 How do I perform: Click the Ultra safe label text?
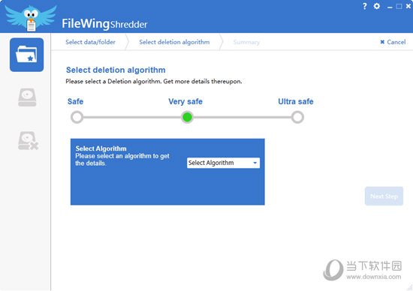pos(296,101)
